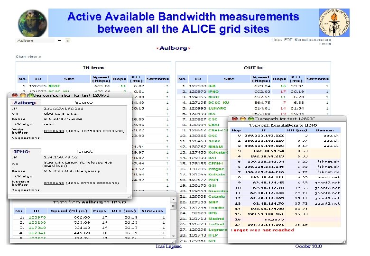
Task: Click the no_reply entry in Tracepath hop 16
Action: point(274,219)
